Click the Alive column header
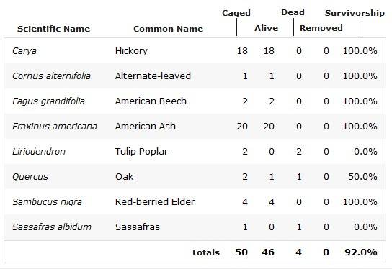This screenshot has height=269, width=392. click(x=266, y=28)
